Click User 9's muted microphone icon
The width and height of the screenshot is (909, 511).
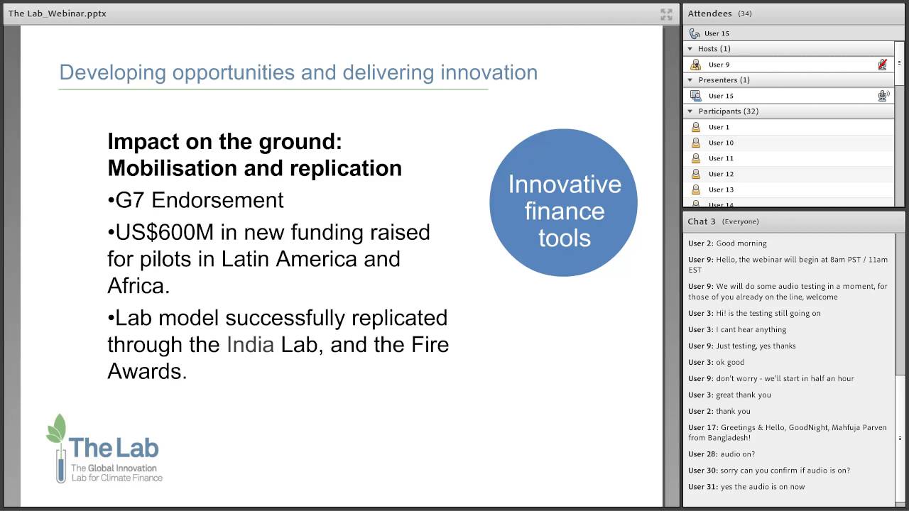coord(883,65)
